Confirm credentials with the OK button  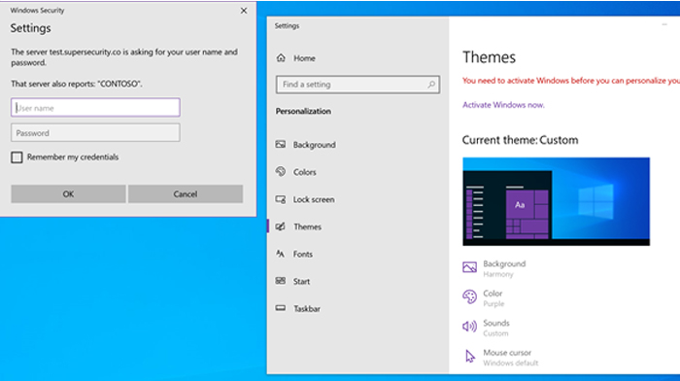coord(69,194)
